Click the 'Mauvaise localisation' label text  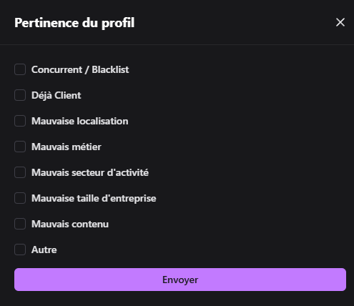tap(80, 121)
